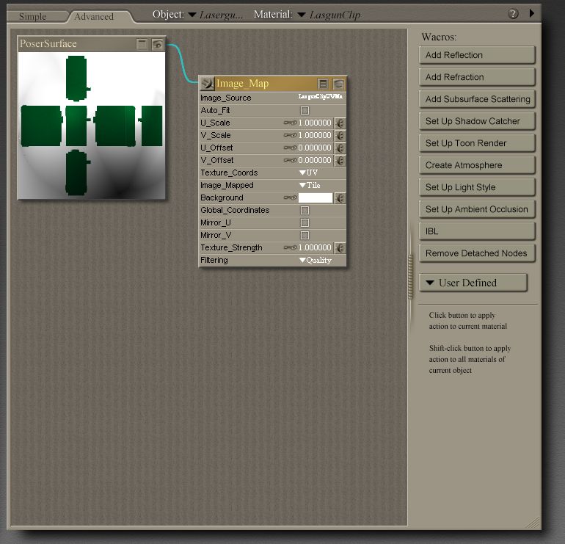Click the U_Scale input plug icon
The height and width of the screenshot is (544, 565).
340,123
